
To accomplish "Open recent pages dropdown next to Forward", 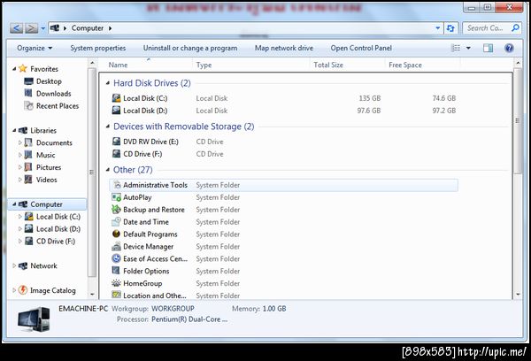I will pyautogui.click(x=43, y=28).
